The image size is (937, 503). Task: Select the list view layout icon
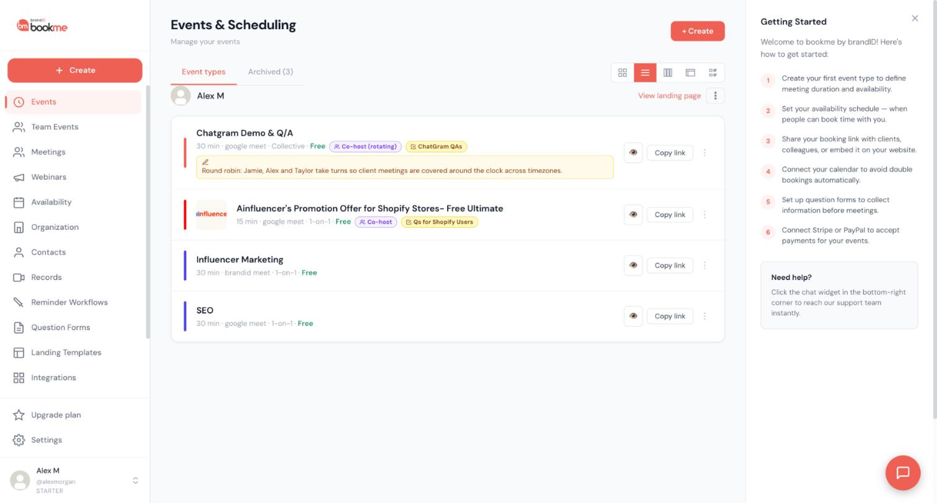[645, 72]
